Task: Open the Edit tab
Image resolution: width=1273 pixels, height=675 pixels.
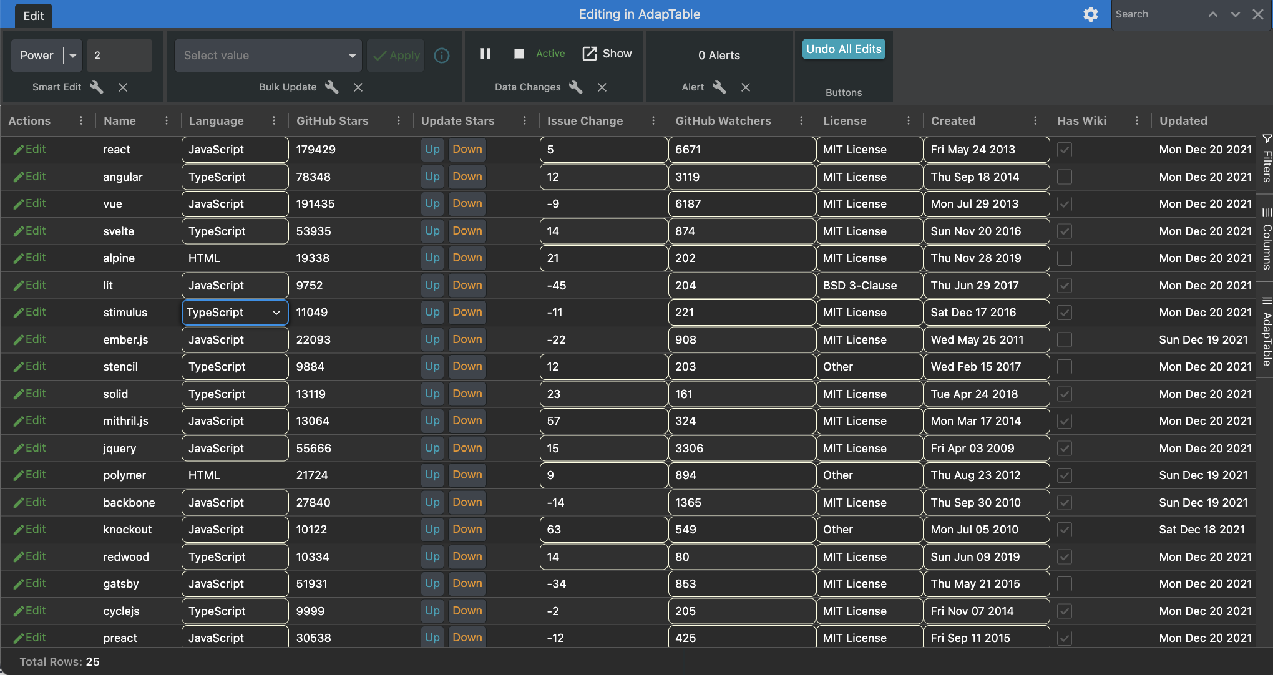Action: pyautogui.click(x=34, y=16)
